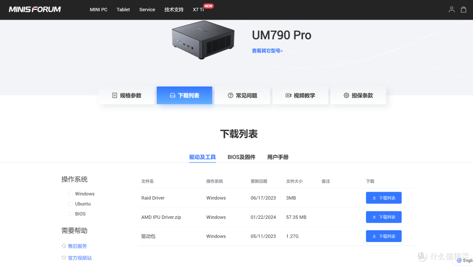Click the Raid Driver file name

[x=153, y=198]
